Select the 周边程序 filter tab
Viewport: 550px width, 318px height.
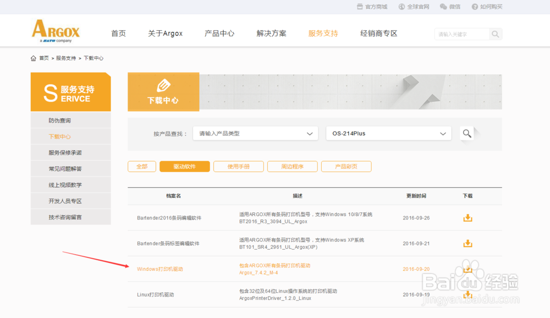click(x=293, y=166)
